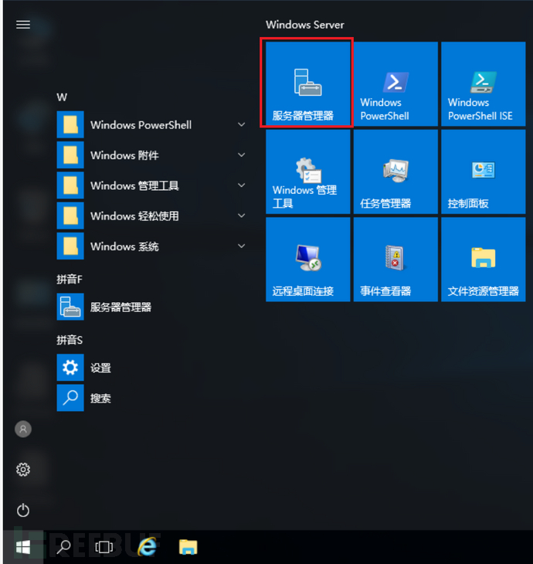This screenshot has width=533, height=564.
Task: Click the Windows Start button
Action: (23, 548)
